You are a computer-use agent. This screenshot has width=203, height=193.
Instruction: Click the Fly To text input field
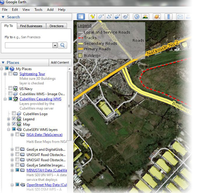(x=29, y=45)
